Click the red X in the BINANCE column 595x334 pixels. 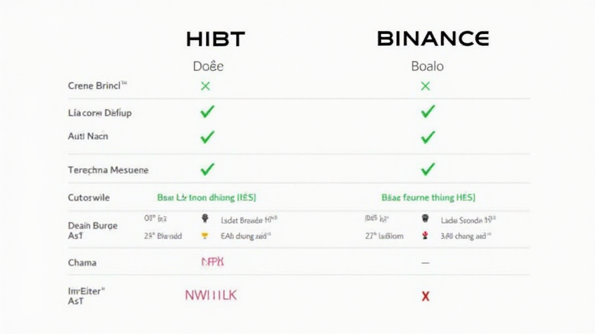click(425, 296)
